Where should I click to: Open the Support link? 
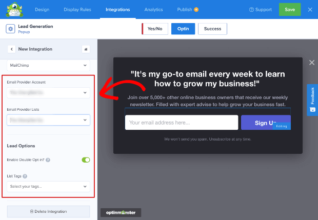pos(261,10)
